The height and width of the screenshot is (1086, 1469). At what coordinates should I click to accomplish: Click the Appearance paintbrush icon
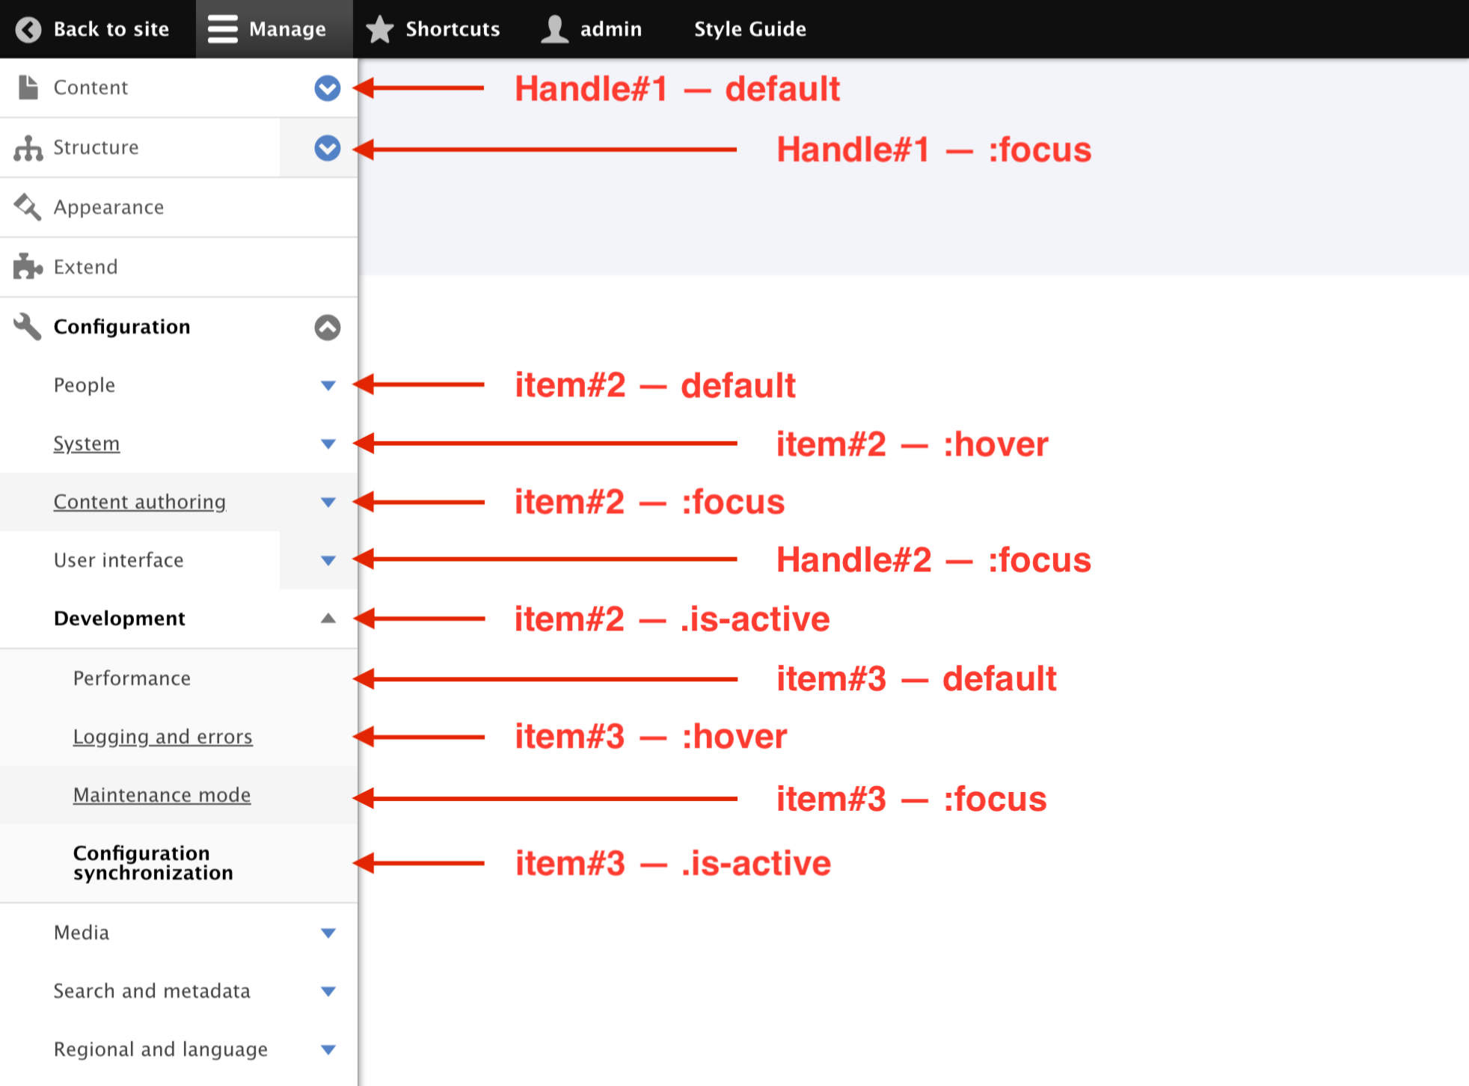tap(28, 207)
